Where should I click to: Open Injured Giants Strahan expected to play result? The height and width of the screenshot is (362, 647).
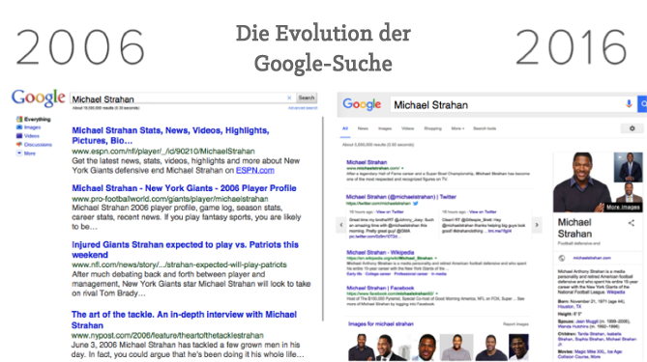pyautogui.click(x=185, y=250)
